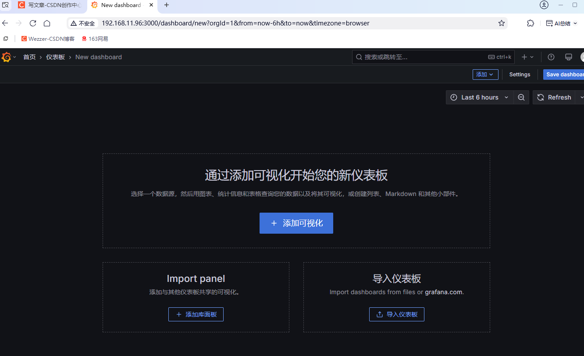Open the plus new-item menu in the top bar
Image resolution: width=584 pixels, height=356 pixels.
click(527, 57)
